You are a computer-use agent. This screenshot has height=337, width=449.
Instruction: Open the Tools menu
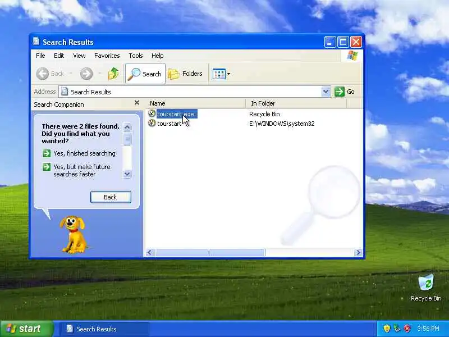pyautogui.click(x=136, y=56)
